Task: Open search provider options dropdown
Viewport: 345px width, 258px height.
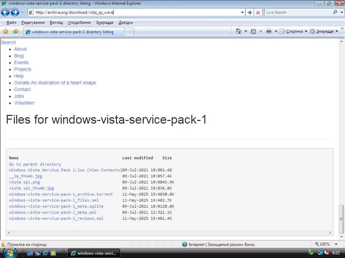Action: tap(342, 12)
